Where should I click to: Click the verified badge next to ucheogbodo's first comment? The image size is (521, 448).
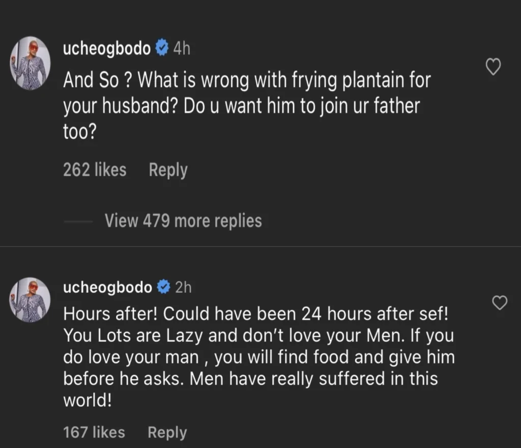(161, 48)
